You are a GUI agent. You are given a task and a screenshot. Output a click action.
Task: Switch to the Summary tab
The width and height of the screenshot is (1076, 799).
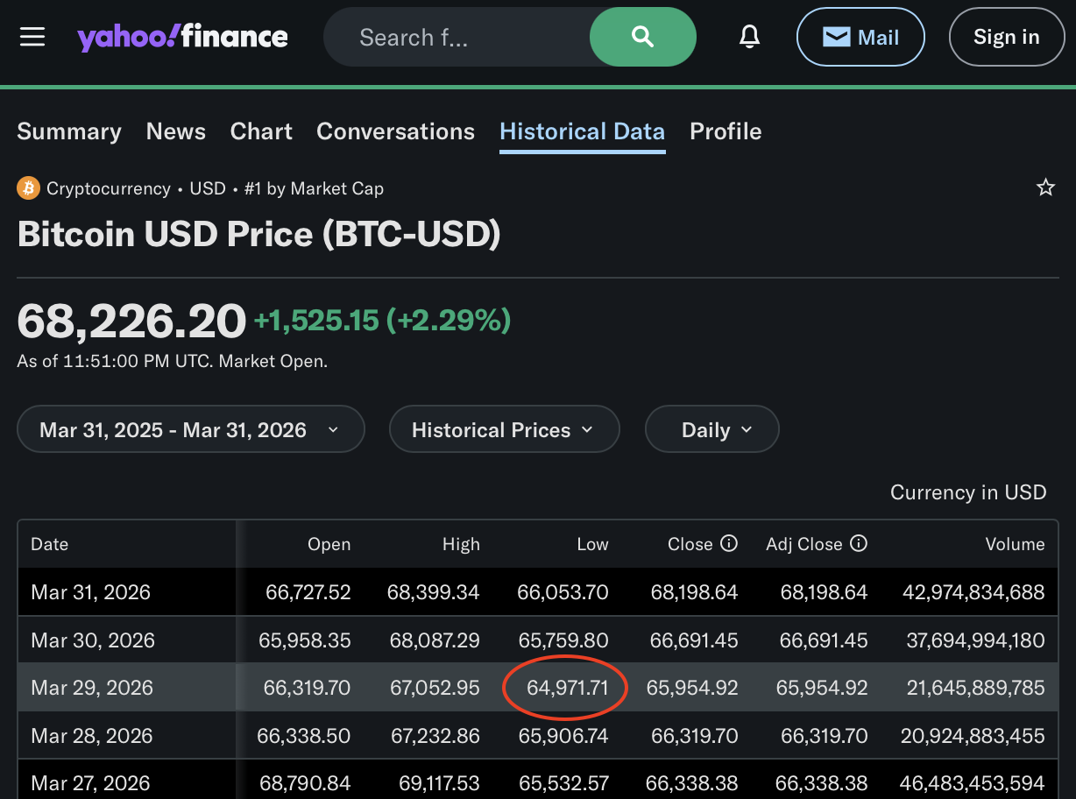click(69, 131)
